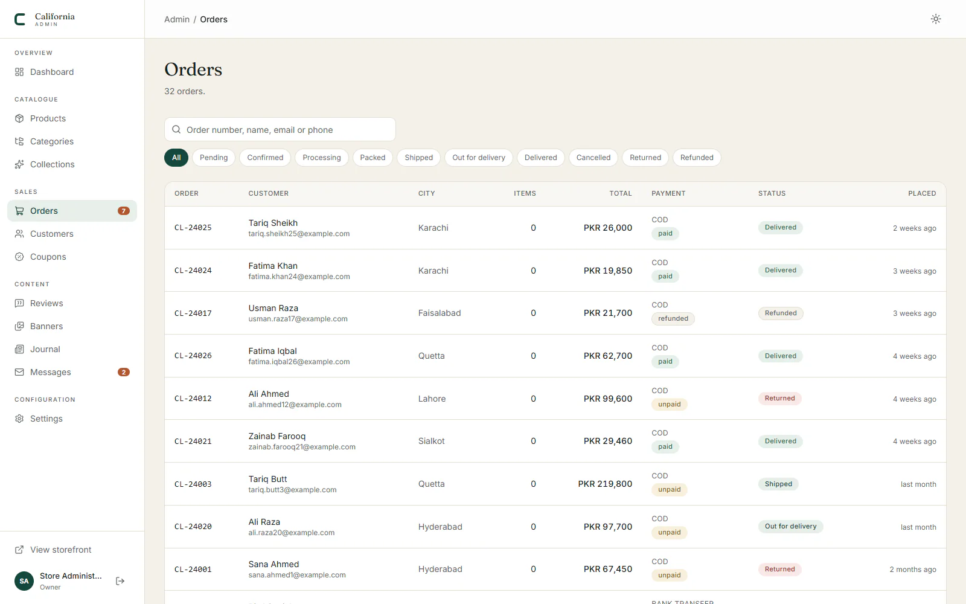The width and height of the screenshot is (966, 604).
Task: Click the Categories tree icon
Action: click(x=19, y=141)
